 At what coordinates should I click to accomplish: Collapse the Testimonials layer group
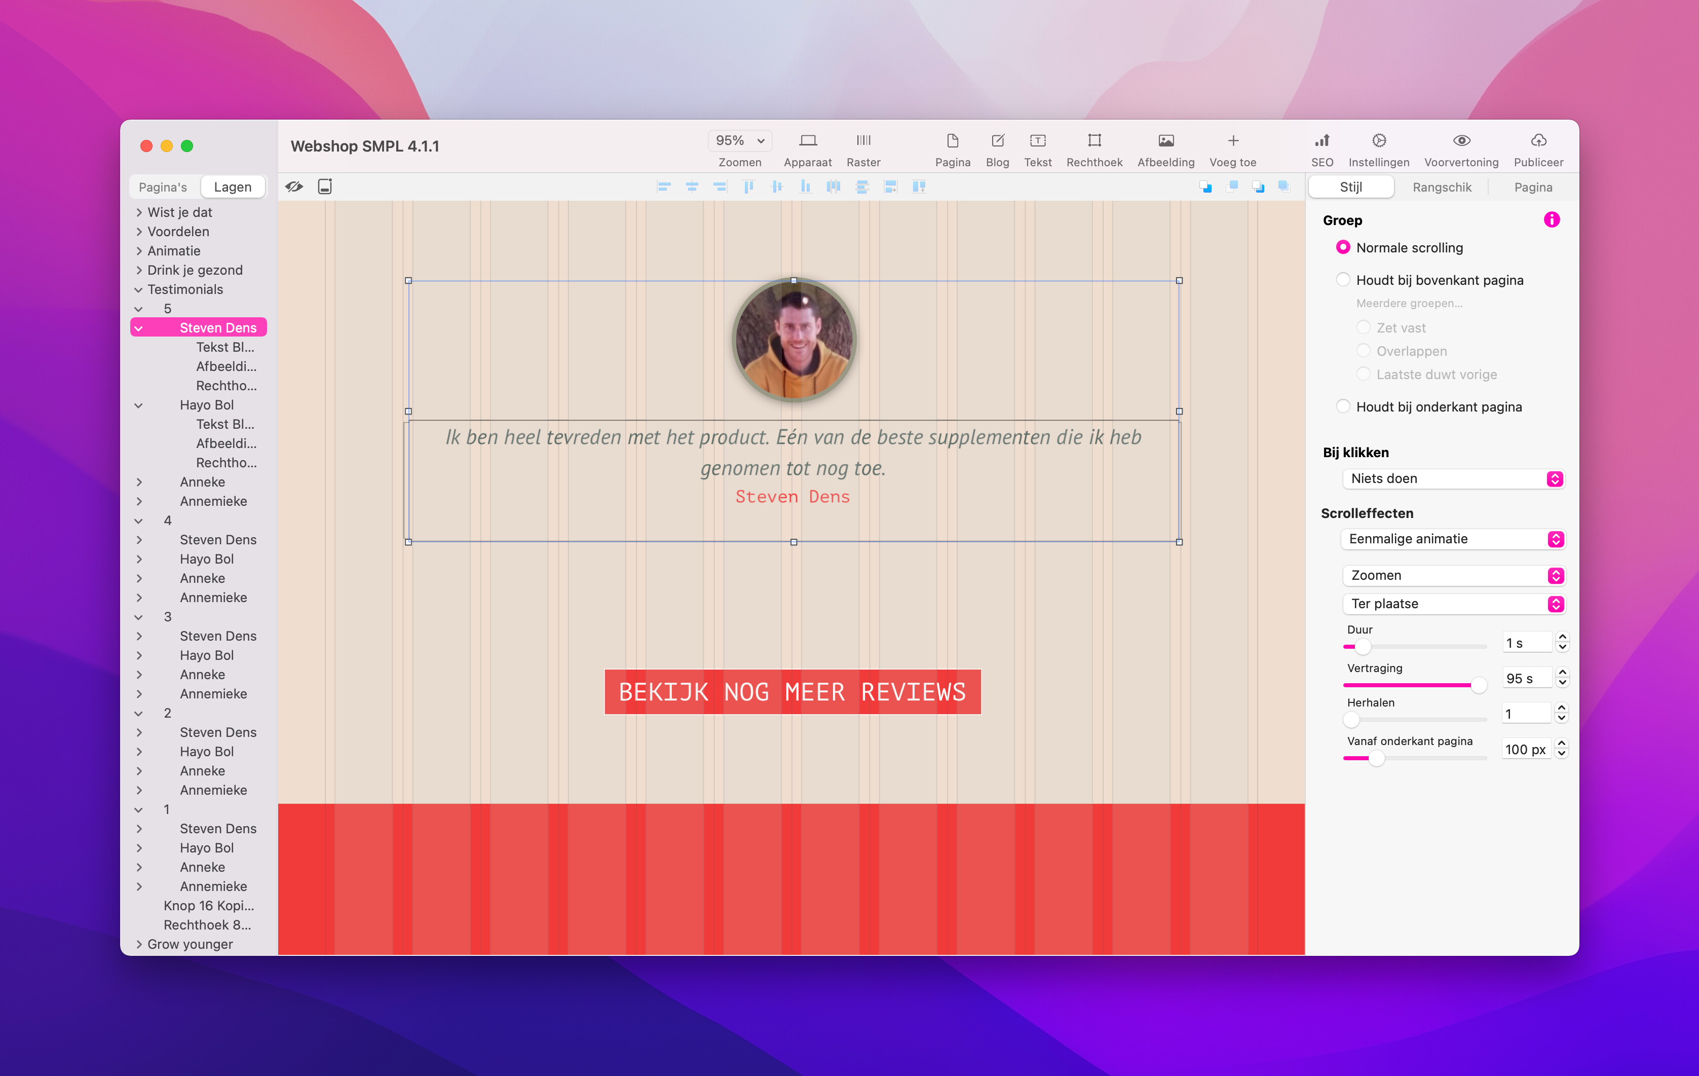coord(138,289)
